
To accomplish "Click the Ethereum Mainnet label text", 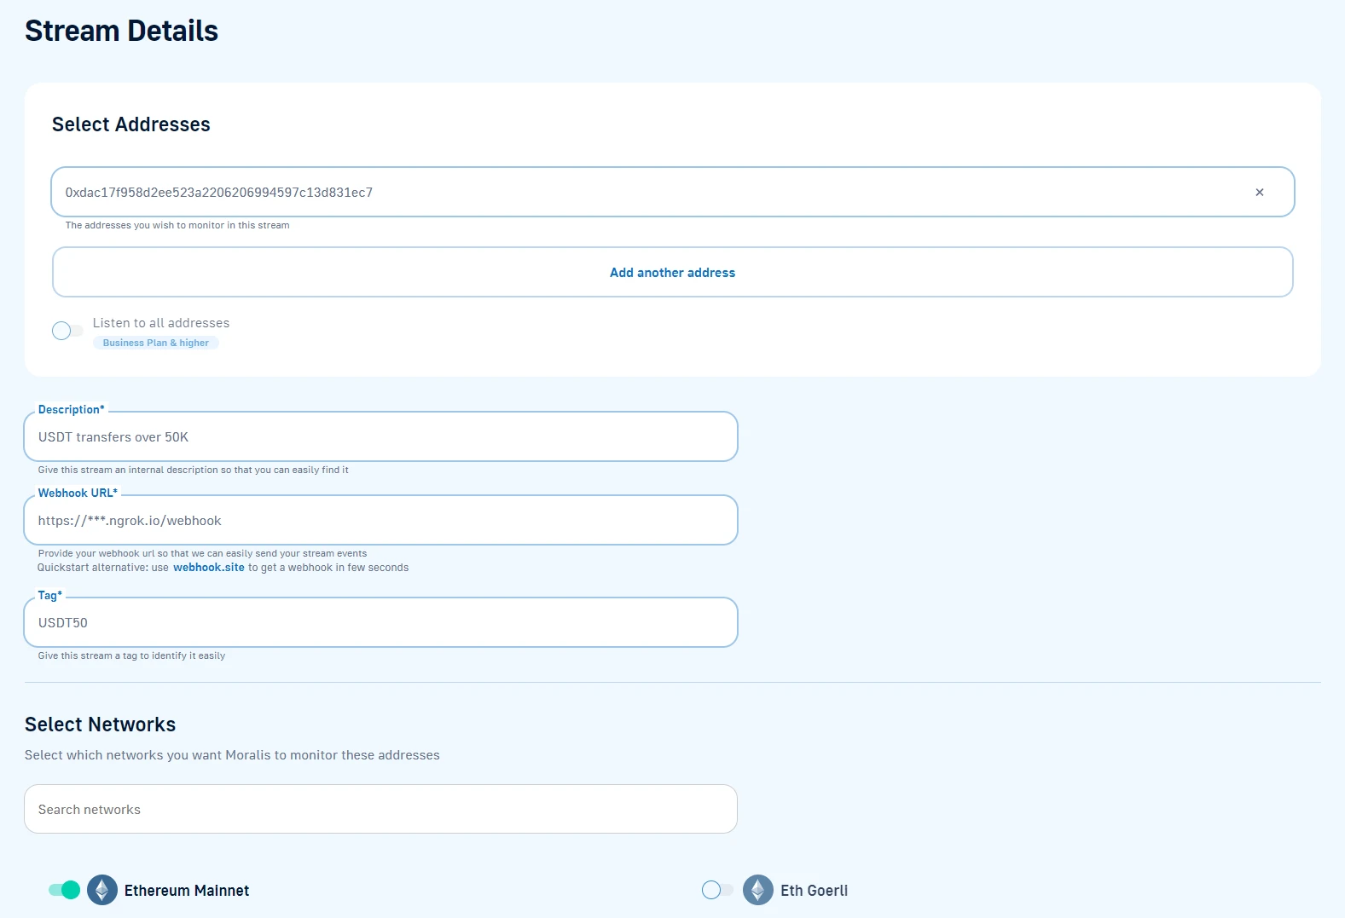I will [x=187, y=891].
